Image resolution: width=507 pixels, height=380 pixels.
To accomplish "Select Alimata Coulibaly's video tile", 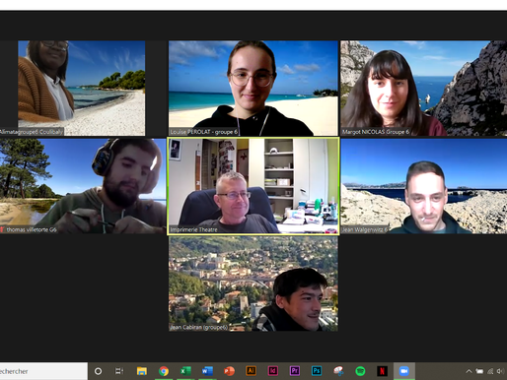I will (82, 88).
